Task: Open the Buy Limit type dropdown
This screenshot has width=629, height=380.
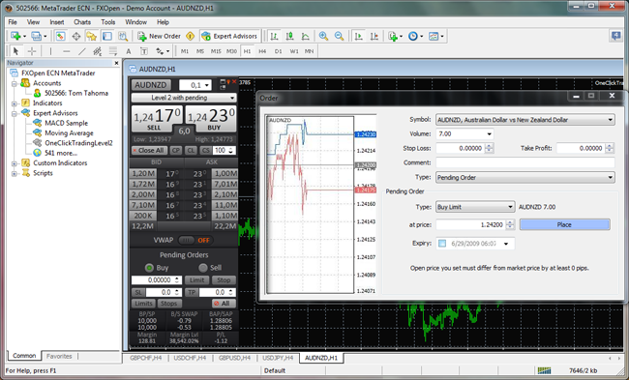Action: click(475, 207)
